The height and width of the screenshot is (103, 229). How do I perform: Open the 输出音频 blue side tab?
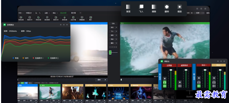[160, 77]
